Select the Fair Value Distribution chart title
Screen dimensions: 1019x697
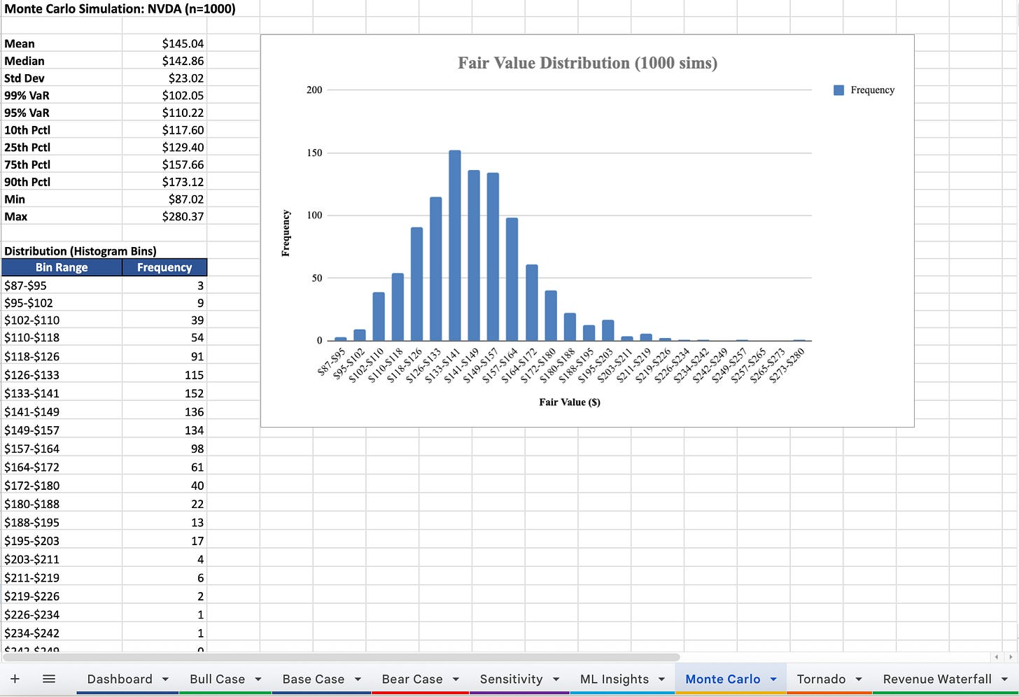[587, 64]
